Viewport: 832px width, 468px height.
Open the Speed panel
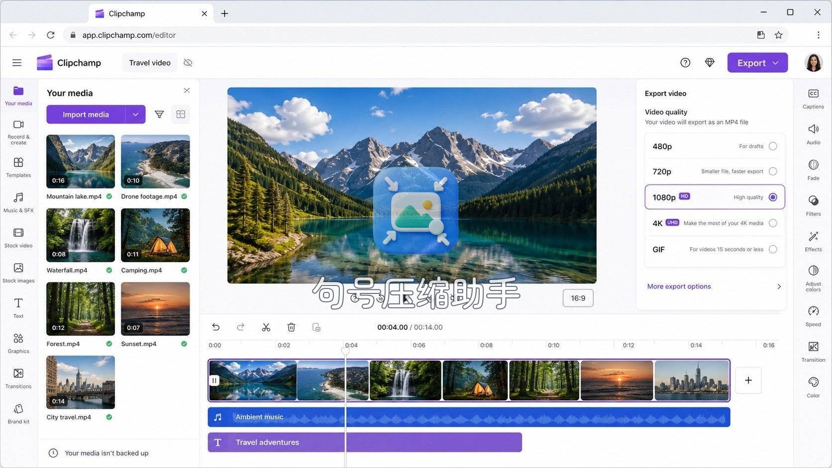click(813, 316)
